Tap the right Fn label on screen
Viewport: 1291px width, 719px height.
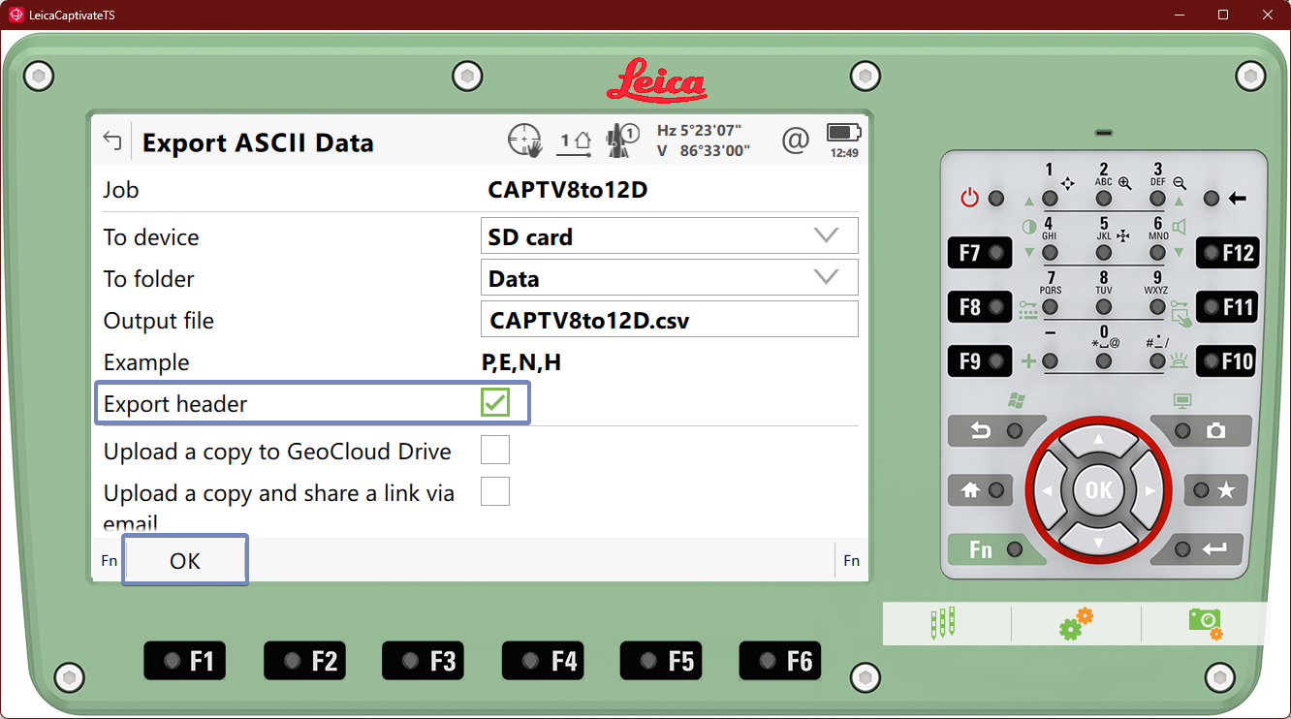[x=852, y=560]
